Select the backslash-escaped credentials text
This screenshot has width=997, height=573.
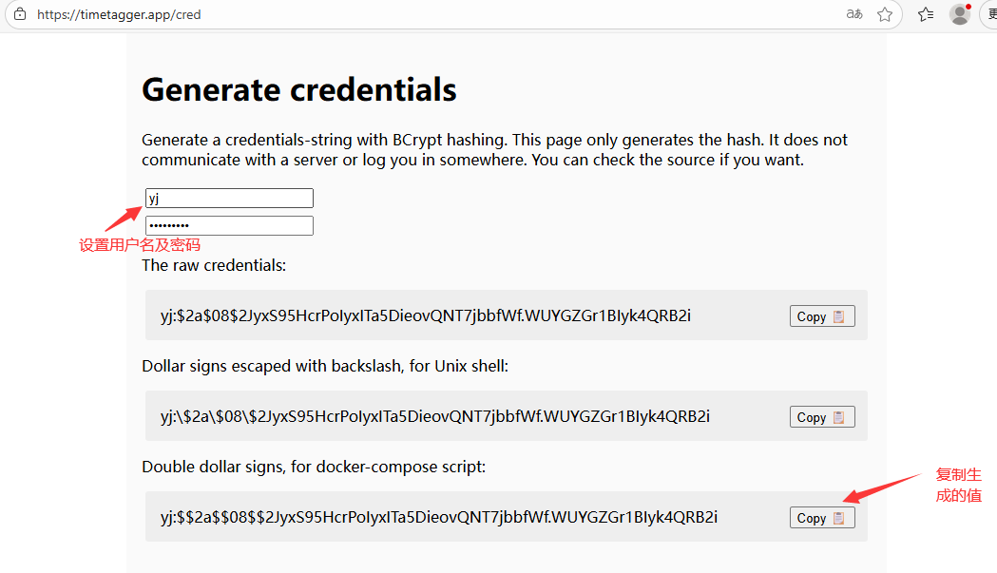(435, 416)
